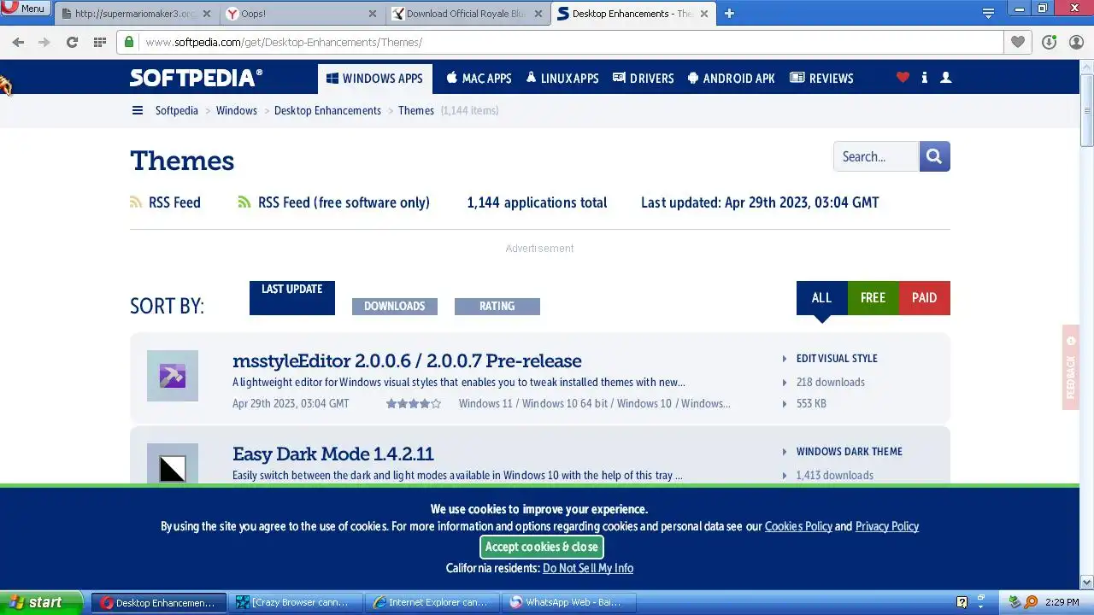This screenshot has width=1094, height=615.
Task: Click the Edit Visual Style tag
Action: click(x=837, y=359)
